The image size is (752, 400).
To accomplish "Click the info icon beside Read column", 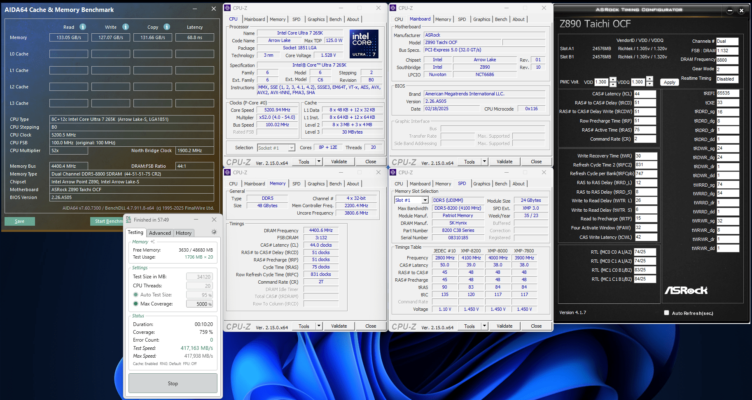I will pyautogui.click(x=83, y=27).
